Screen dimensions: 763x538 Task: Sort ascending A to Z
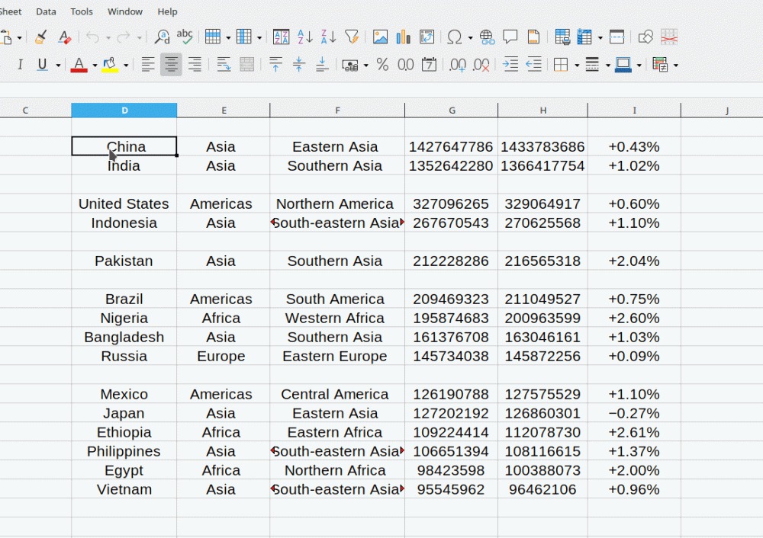click(x=305, y=37)
